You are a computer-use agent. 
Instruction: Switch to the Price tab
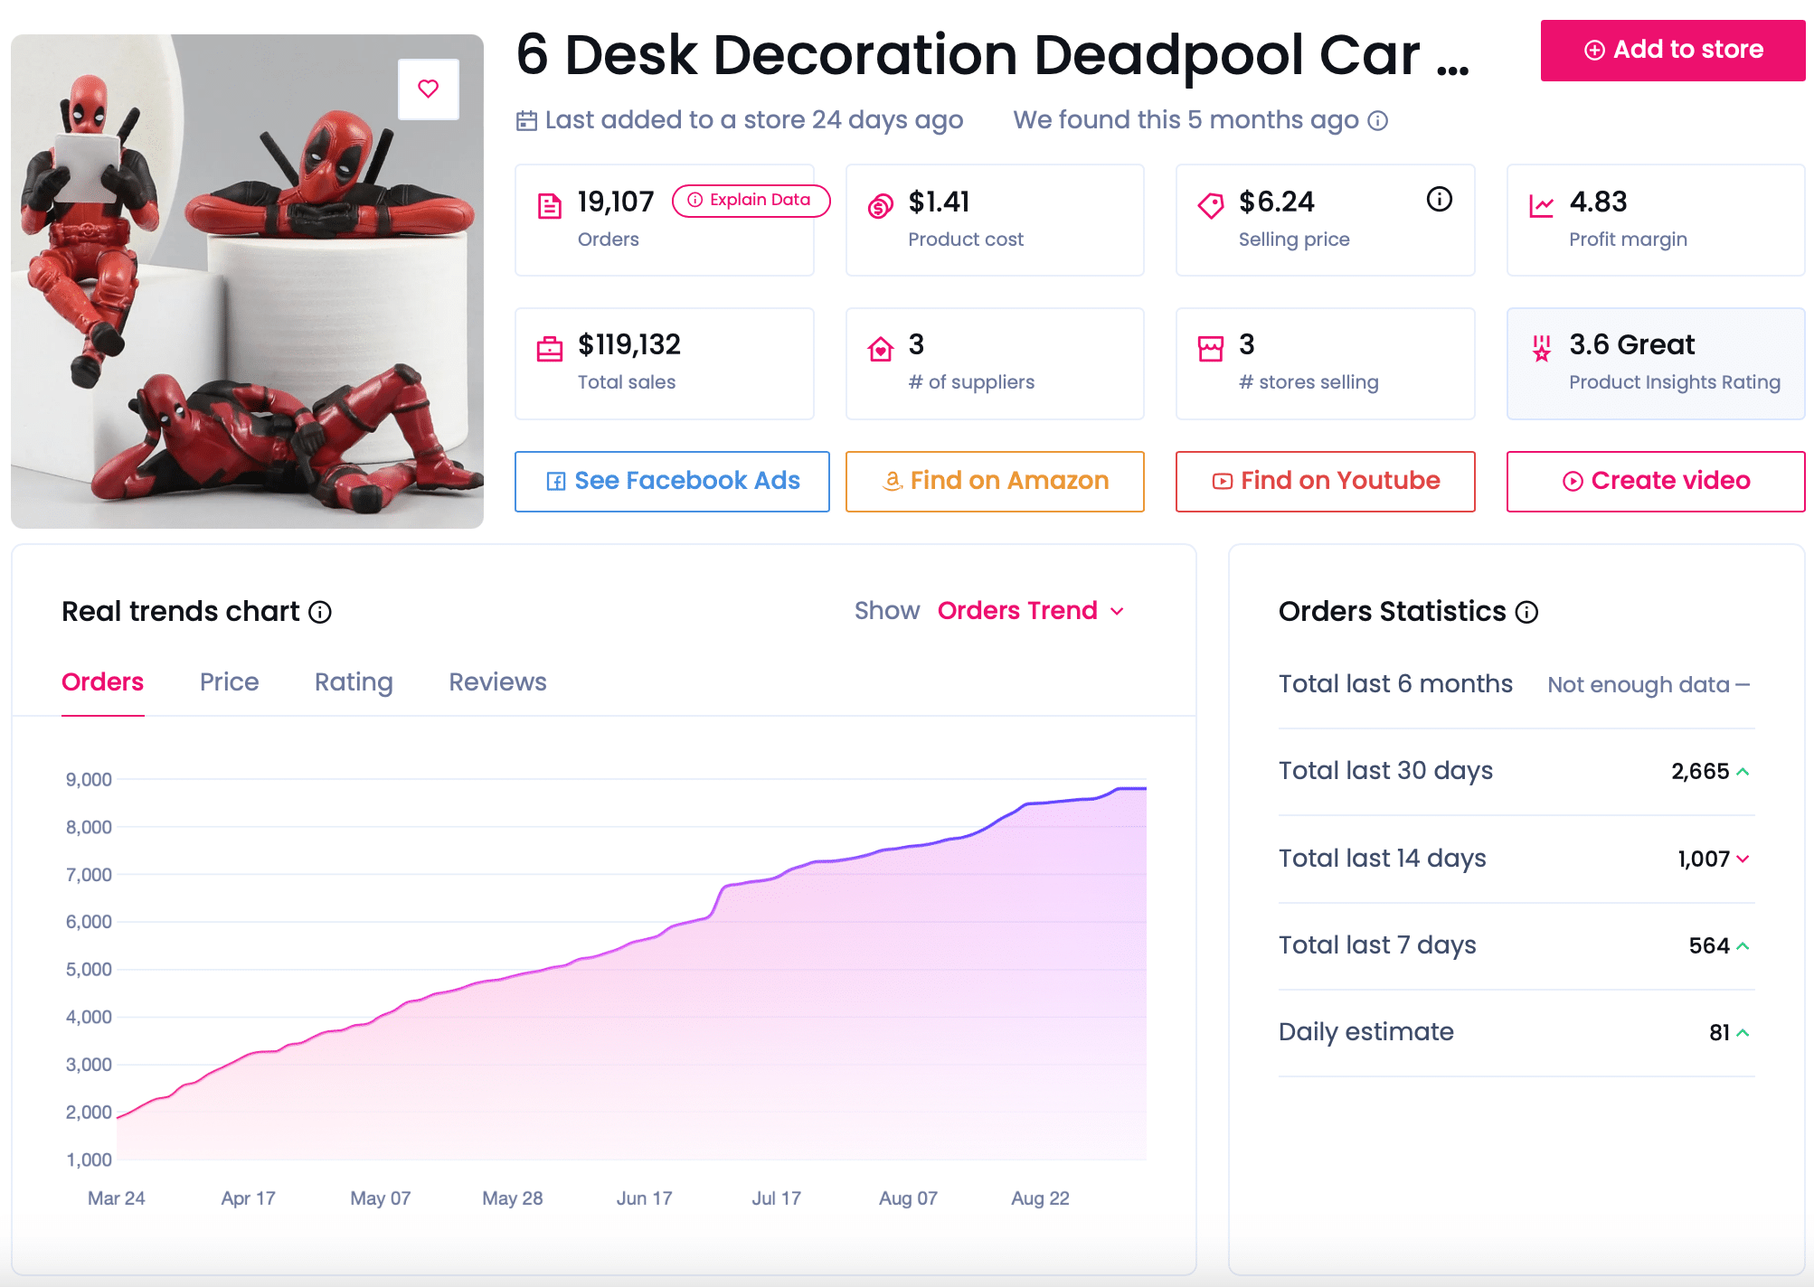[229, 682]
